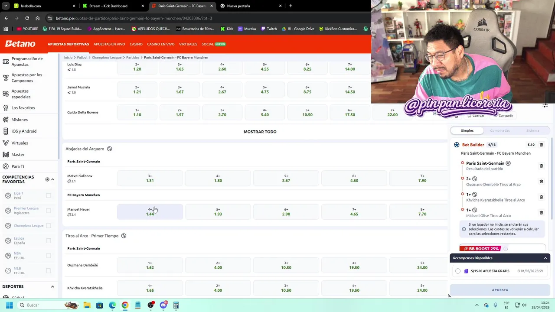Viewport: 555px width, 312px height.
Task: Open Chrome apps grid in bookmarks bar
Action: click(x=6, y=29)
